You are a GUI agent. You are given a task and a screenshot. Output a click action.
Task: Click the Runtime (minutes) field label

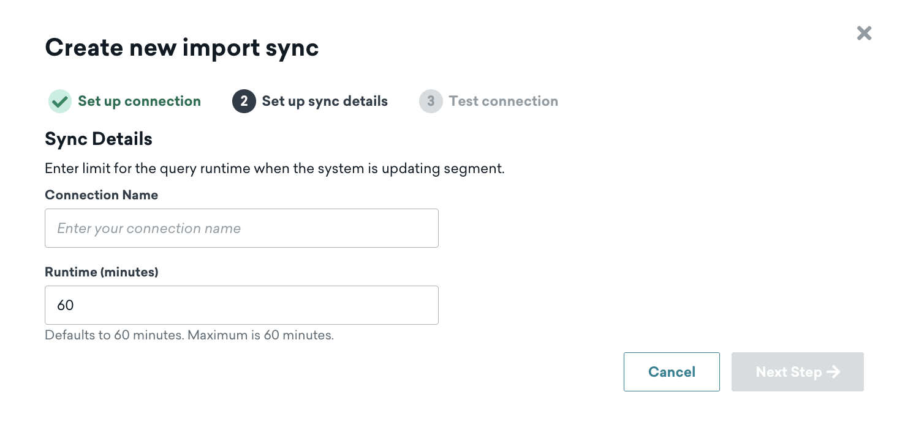pyautogui.click(x=101, y=272)
